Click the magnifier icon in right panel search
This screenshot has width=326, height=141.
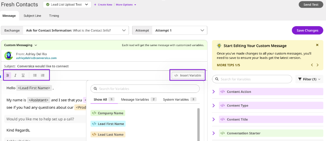point(217,79)
